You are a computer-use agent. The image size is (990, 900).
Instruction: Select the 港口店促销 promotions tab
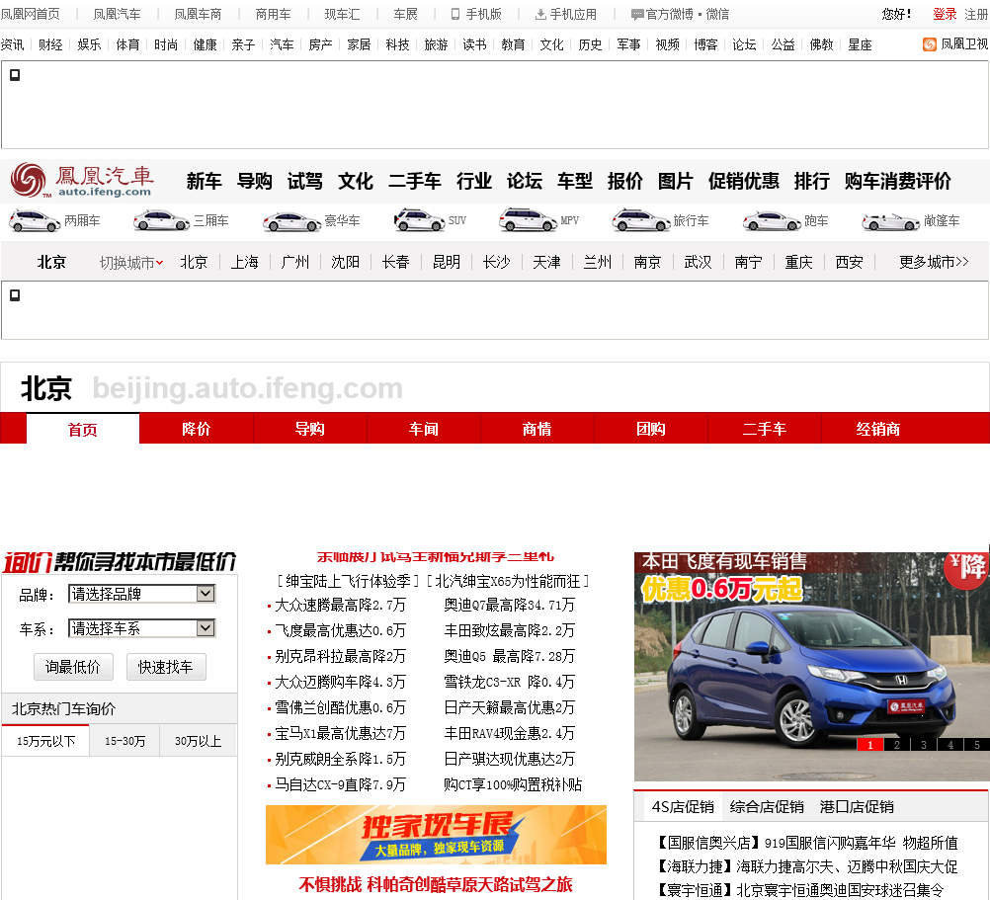(x=857, y=806)
